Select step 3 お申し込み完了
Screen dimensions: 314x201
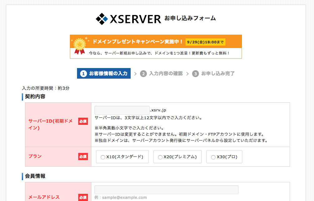tap(214, 74)
